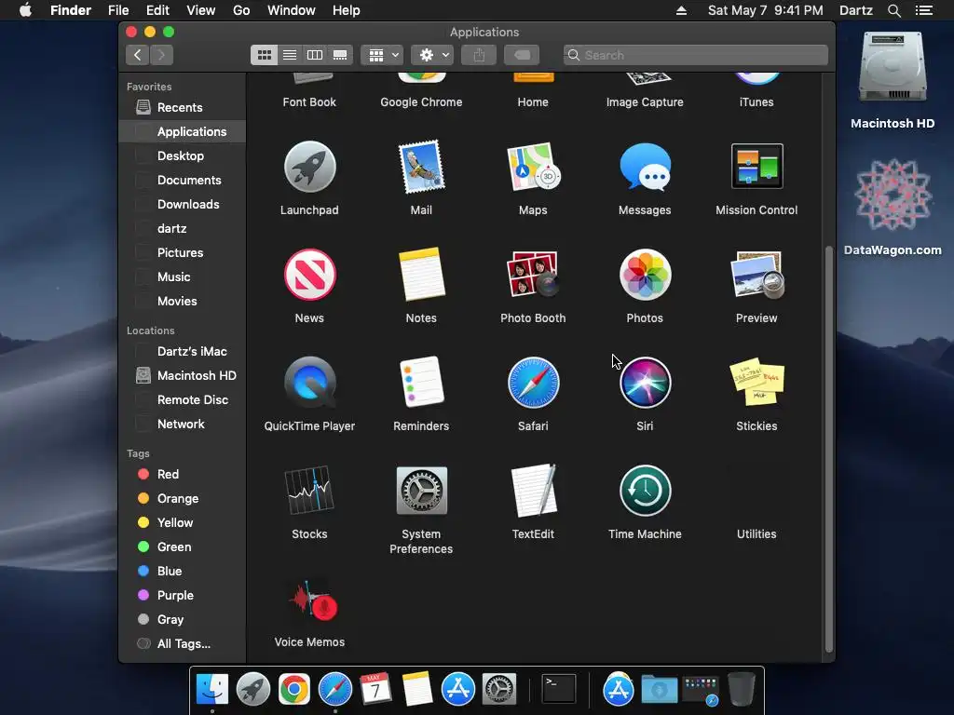The width and height of the screenshot is (954, 715).
Task: Click the Dartz user menu
Action: 855,10
